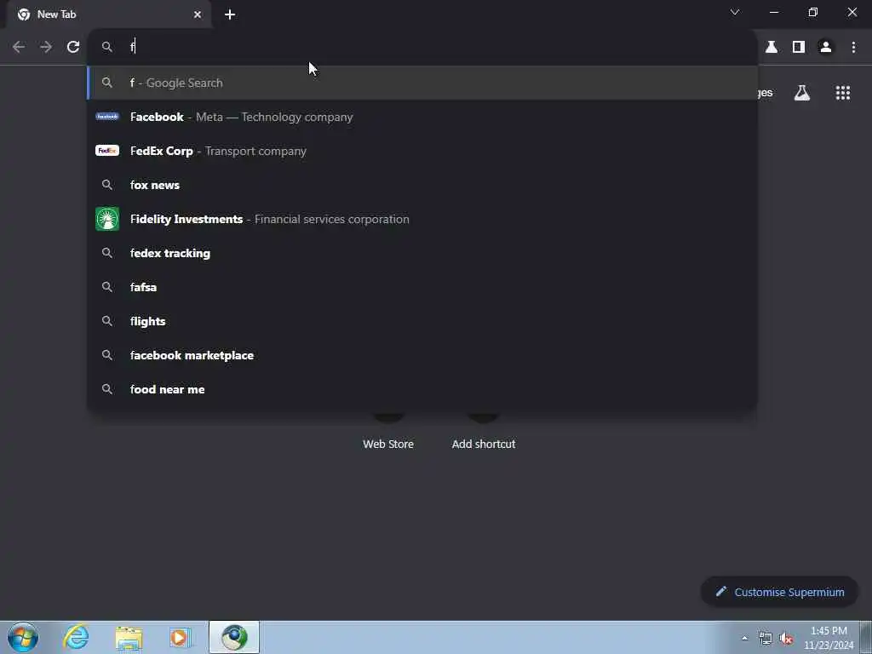Image resolution: width=872 pixels, height=654 pixels.
Task: Click search icon beside 'flights'
Action: 107,321
